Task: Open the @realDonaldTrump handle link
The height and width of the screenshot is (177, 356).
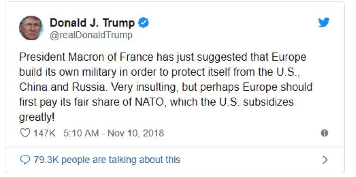Action: point(91,35)
